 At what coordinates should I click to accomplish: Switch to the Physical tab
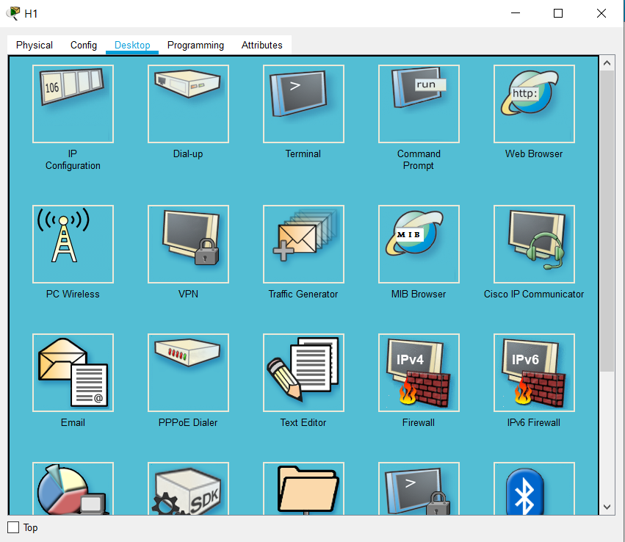click(35, 45)
